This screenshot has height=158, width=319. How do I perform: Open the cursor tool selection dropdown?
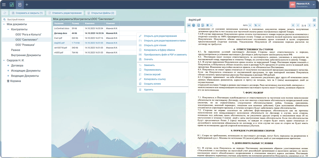click(x=257, y=25)
